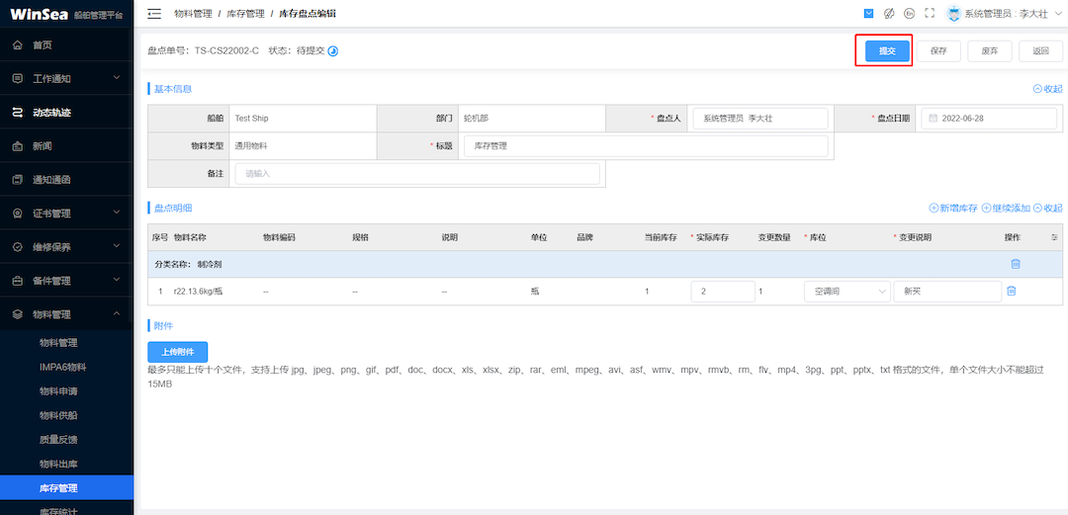Click the 提交 submit button

[887, 51]
